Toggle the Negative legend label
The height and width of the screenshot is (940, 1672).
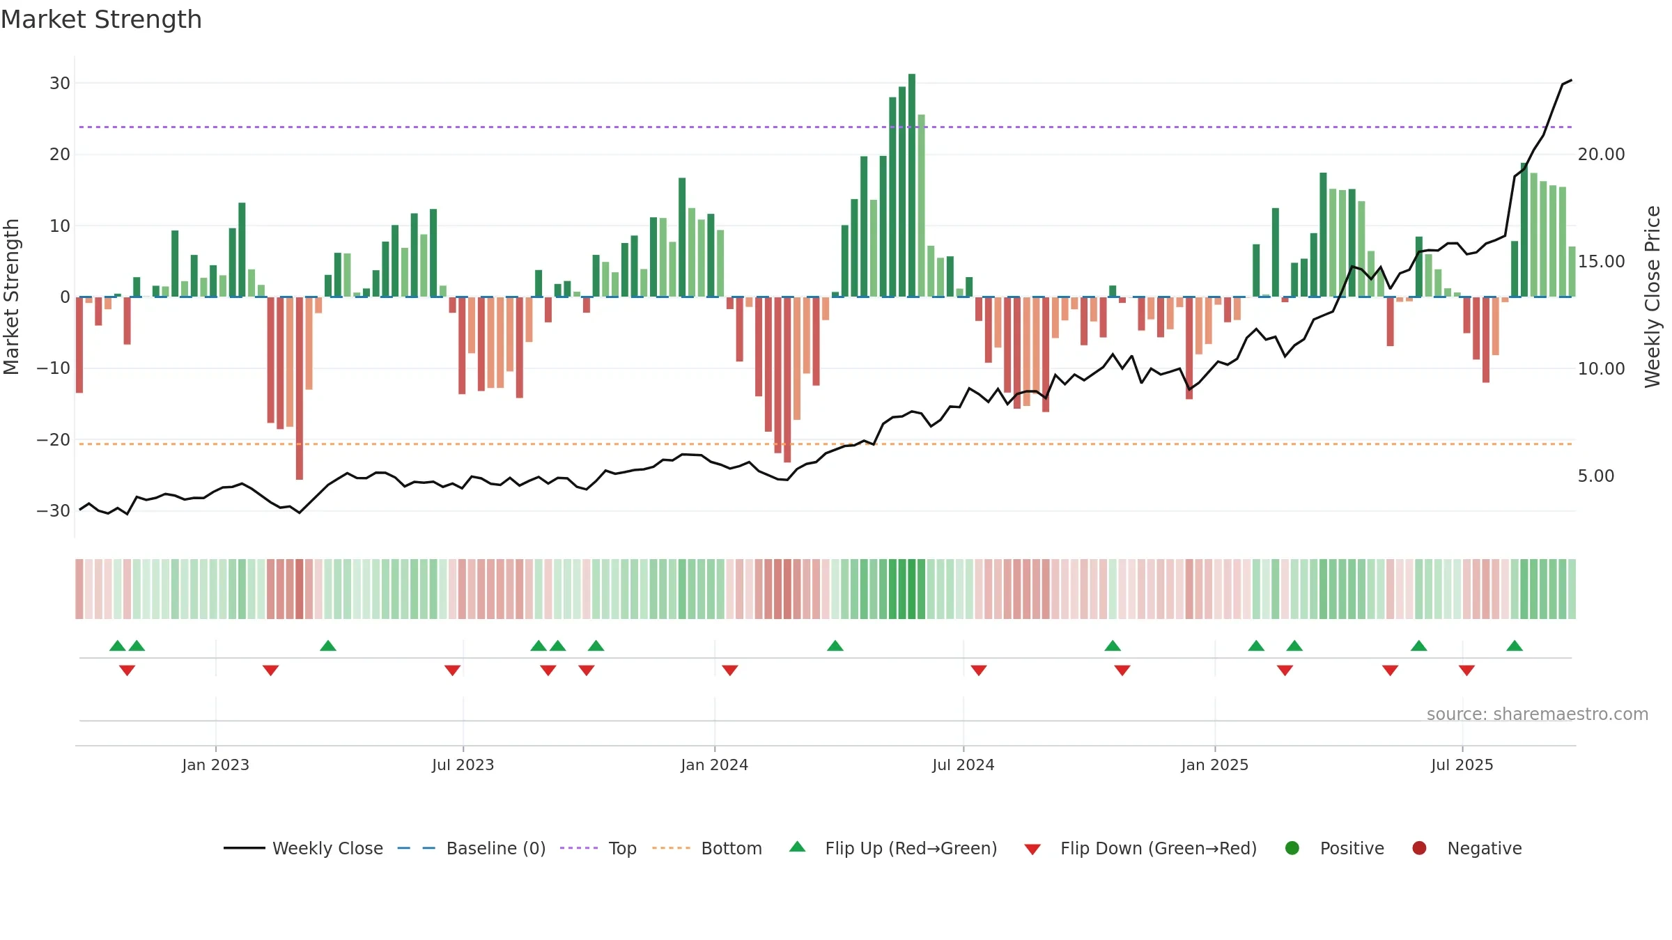(x=1485, y=848)
